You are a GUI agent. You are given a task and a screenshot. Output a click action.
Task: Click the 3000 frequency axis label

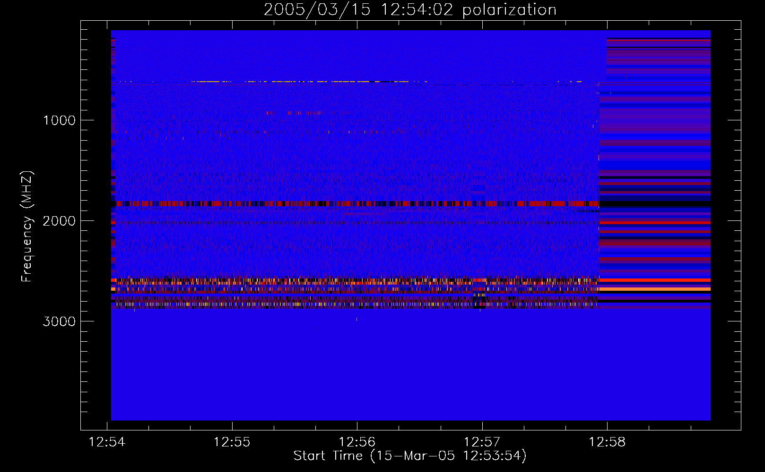click(59, 321)
